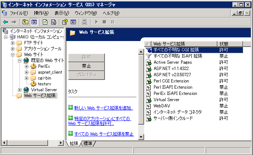Select the cgi-bin folder in tree
Image resolution: width=253 pixels, height=155 pixels.
coord(44,78)
